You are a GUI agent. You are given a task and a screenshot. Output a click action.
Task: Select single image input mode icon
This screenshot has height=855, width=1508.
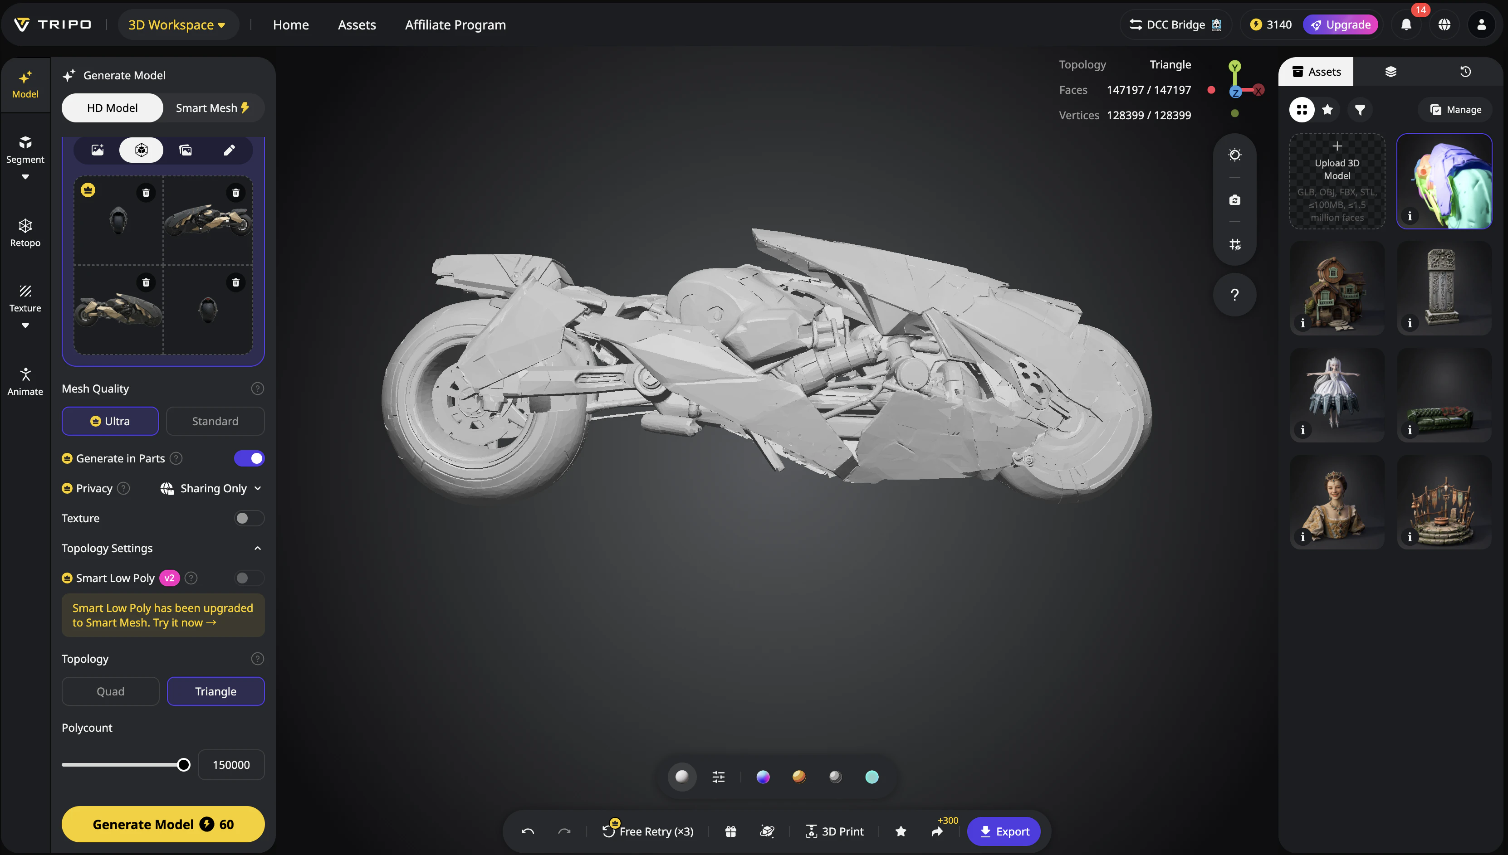(98, 151)
